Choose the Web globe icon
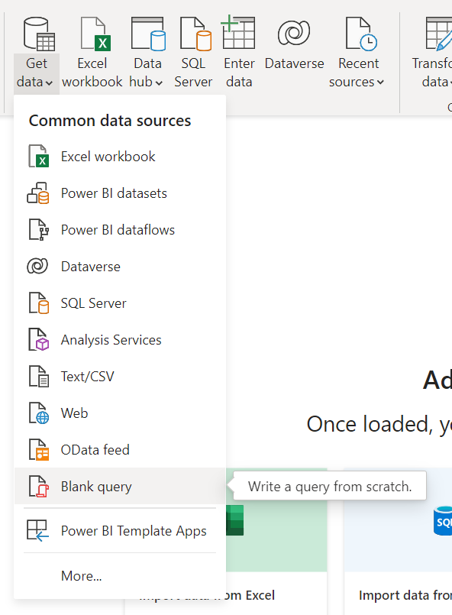 click(x=39, y=413)
